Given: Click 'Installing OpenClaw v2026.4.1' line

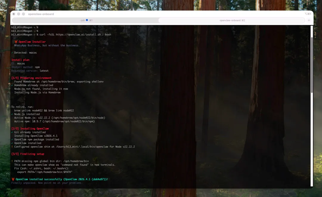Looking at the screenshot, I should click(x=35, y=136).
